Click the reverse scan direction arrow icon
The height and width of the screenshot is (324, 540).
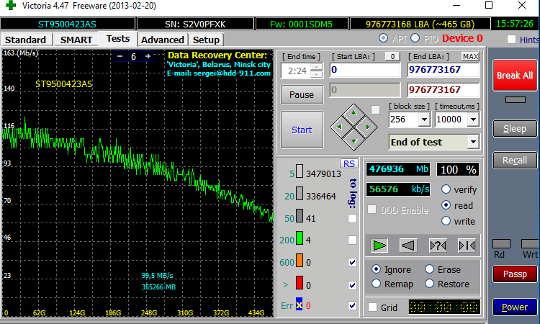408,245
